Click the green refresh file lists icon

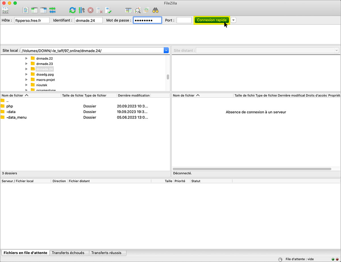pyautogui.click(x=72, y=10)
